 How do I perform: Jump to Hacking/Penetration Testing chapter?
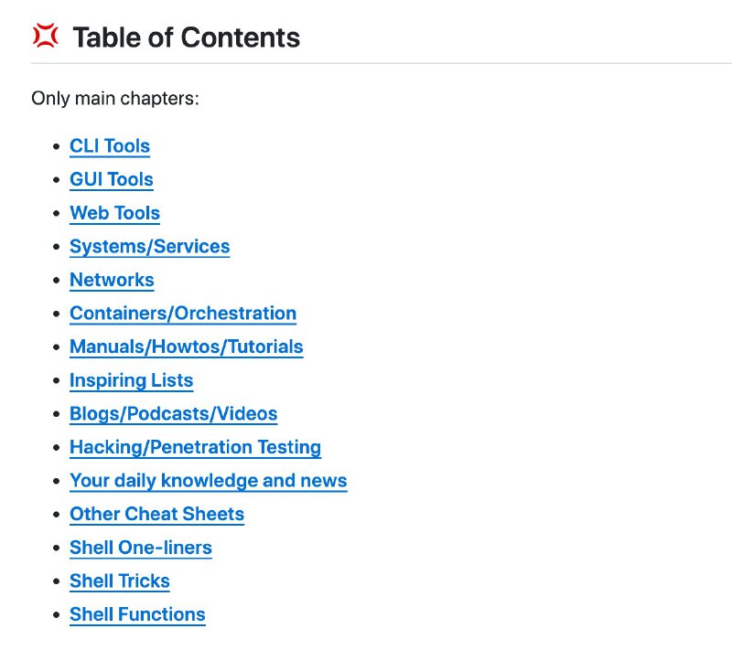tap(195, 447)
